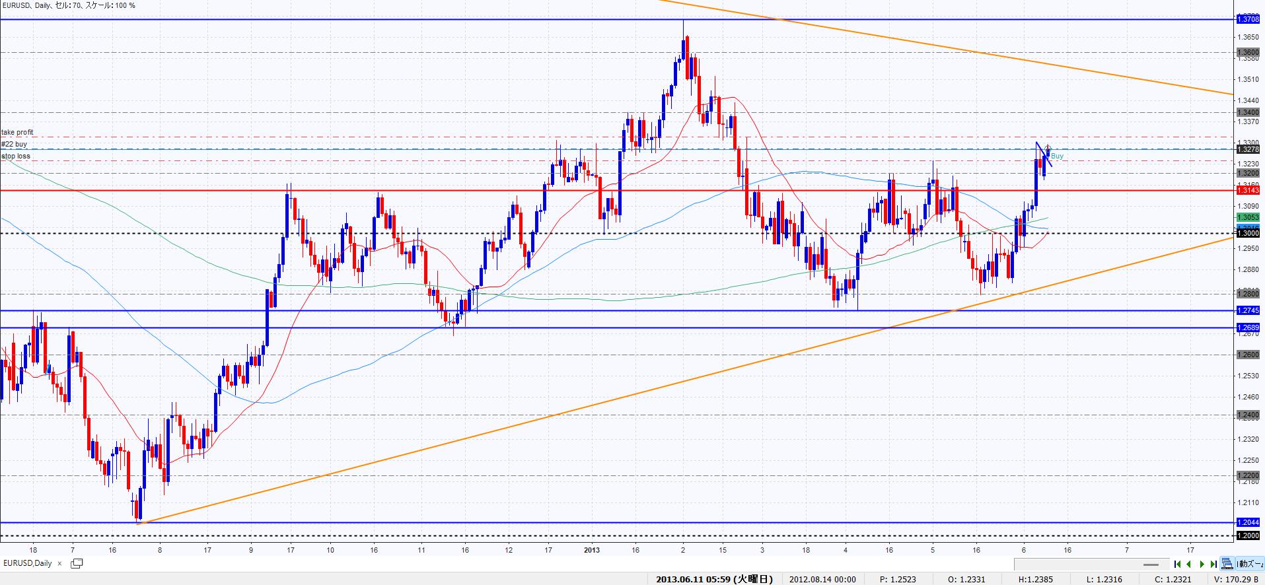1265x585 pixels.
Task: Click the chart horizontal scrollbar thumb
Action: point(1151,565)
